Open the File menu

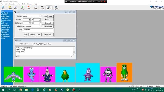[2, 4]
